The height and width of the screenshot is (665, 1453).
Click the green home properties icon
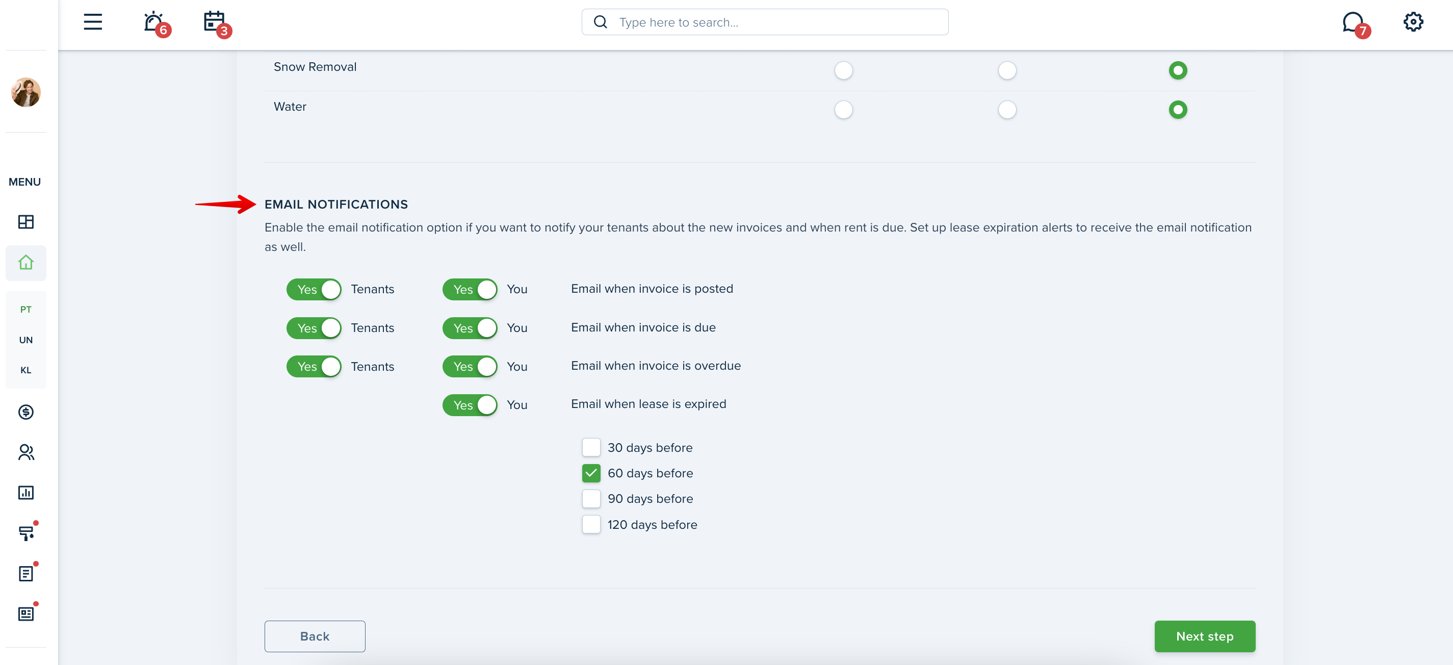(x=26, y=262)
